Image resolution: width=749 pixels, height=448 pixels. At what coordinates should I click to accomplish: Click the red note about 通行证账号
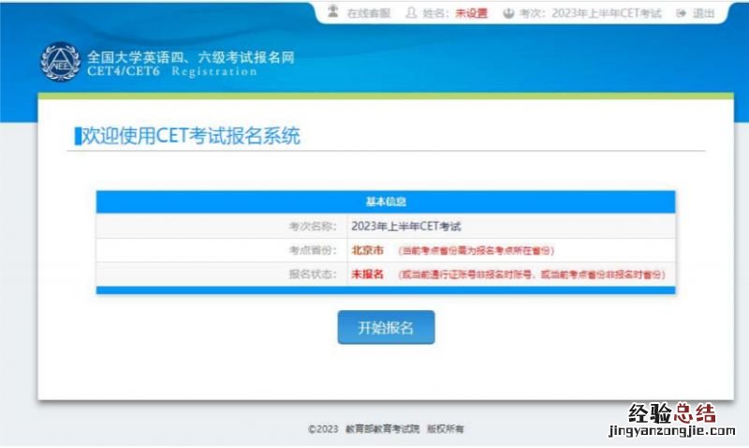[532, 275]
